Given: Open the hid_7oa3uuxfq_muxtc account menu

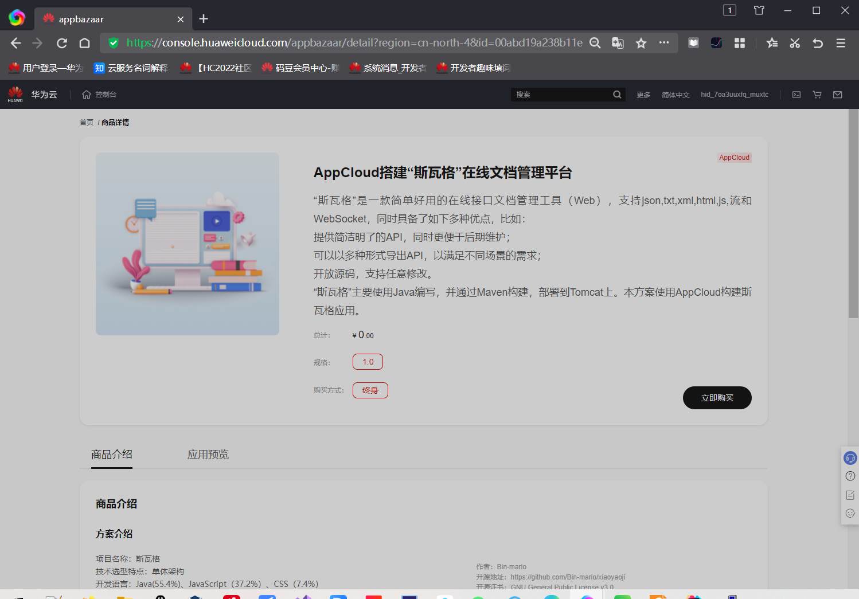Looking at the screenshot, I should (735, 95).
